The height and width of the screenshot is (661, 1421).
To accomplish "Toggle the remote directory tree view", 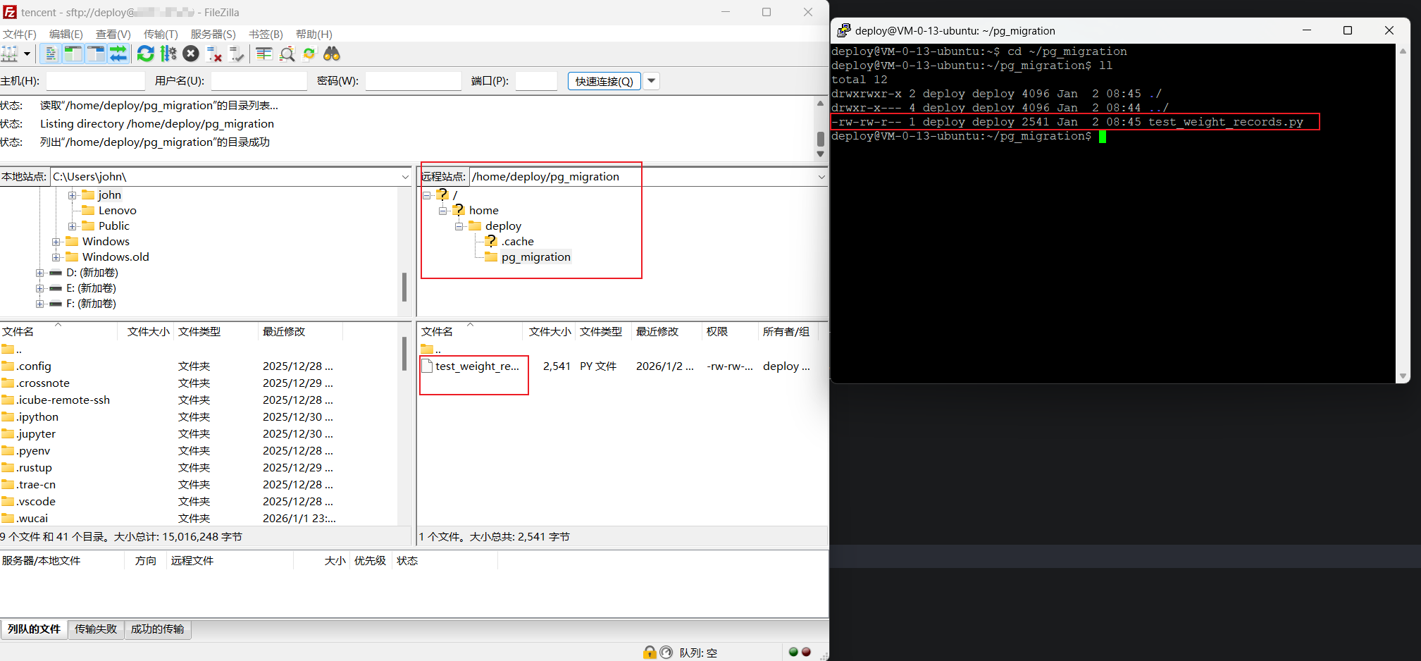I will (x=96, y=54).
